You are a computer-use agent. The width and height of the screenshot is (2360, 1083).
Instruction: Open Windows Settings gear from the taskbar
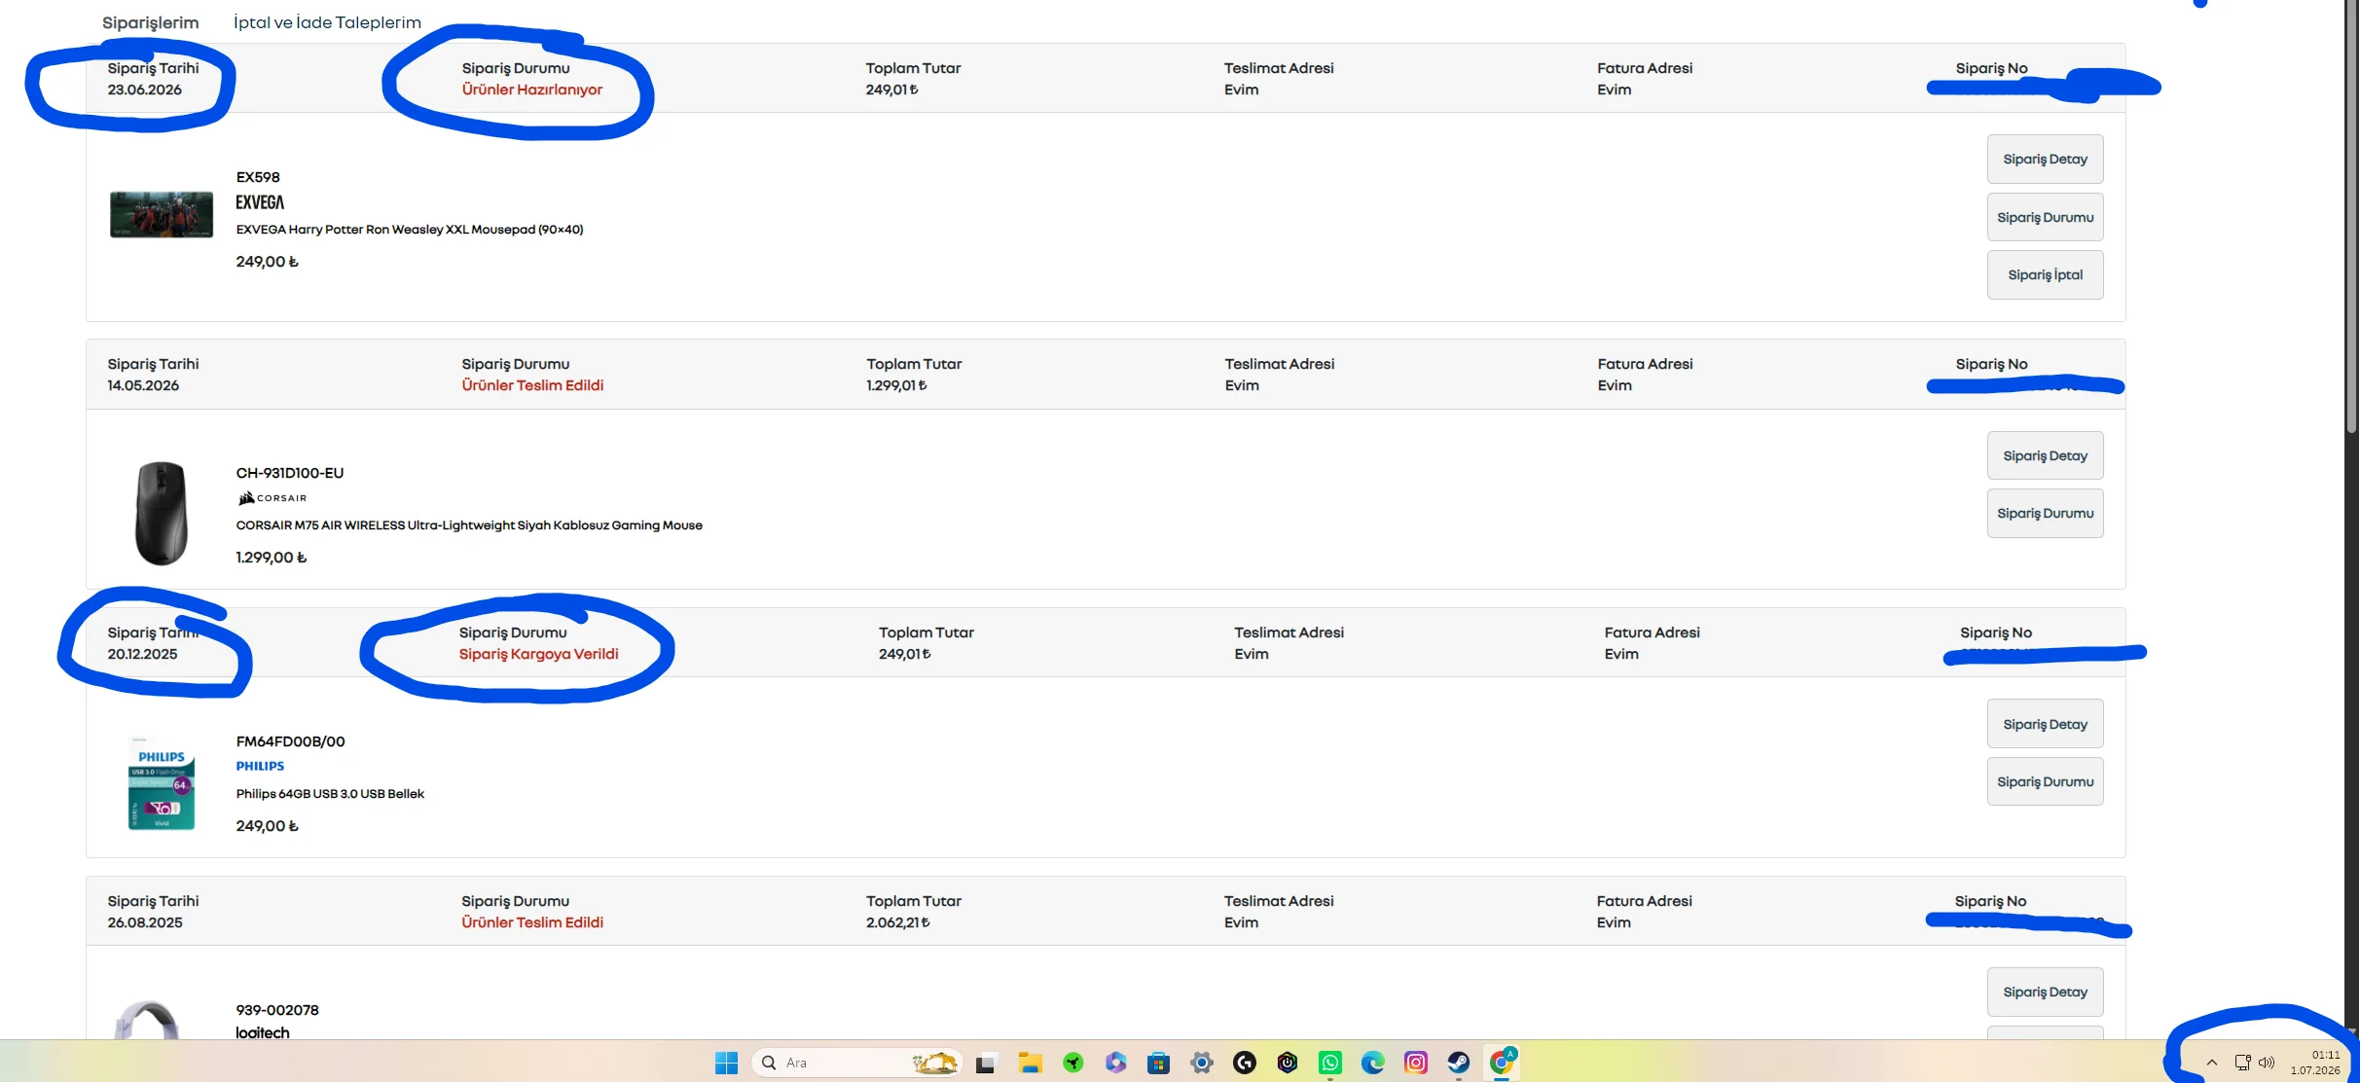[x=1202, y=1063]
